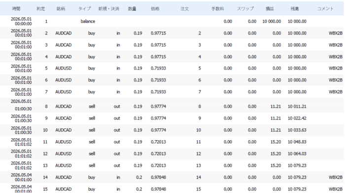Click volume 0.19 in deal 6 row
Image resolution: width=345 pixels, height=193 pixels.
click(x=138, y=80)
